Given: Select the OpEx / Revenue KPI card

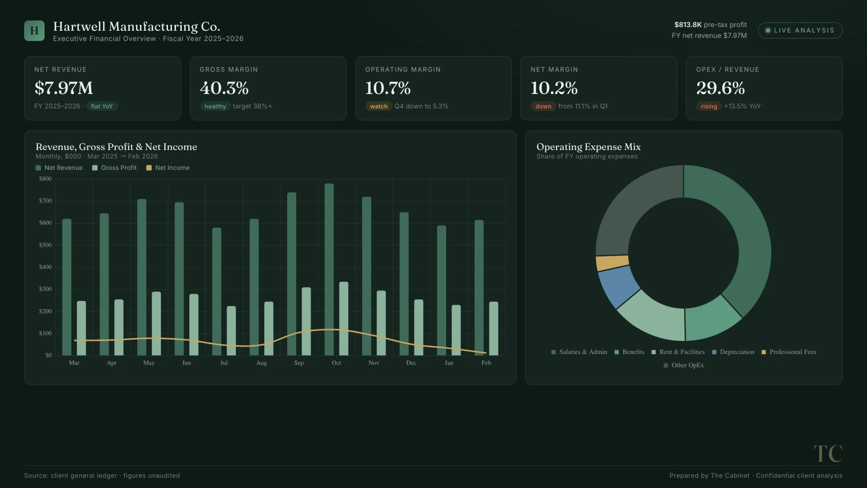Looking at the screenshot, I should coord(764,88).
